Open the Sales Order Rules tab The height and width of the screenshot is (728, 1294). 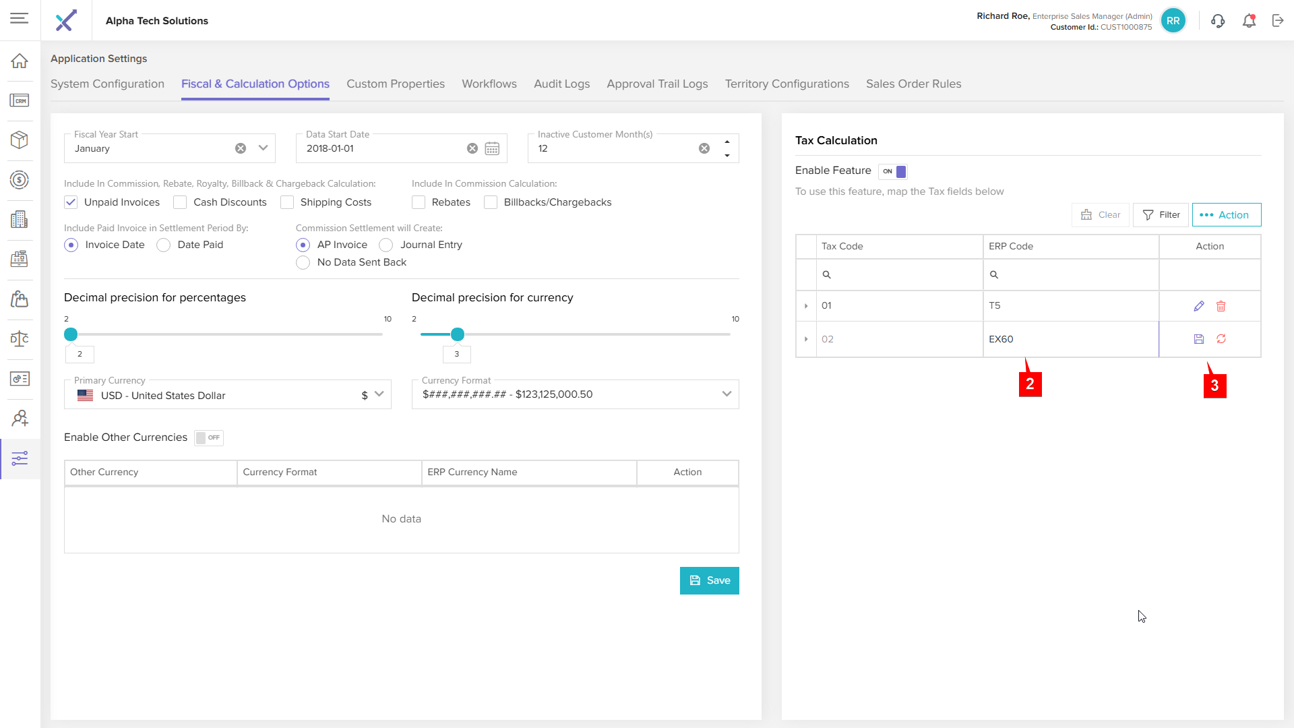click(x=913, y=84)
